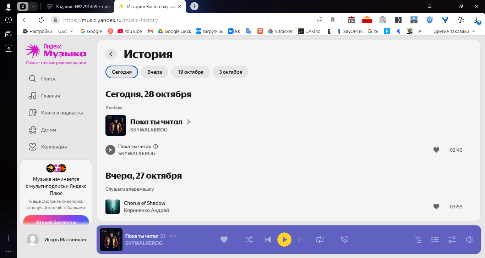485x258 pixels.
Task: Like the track Chorus of Shadow
Action: (x=436, y=207)
